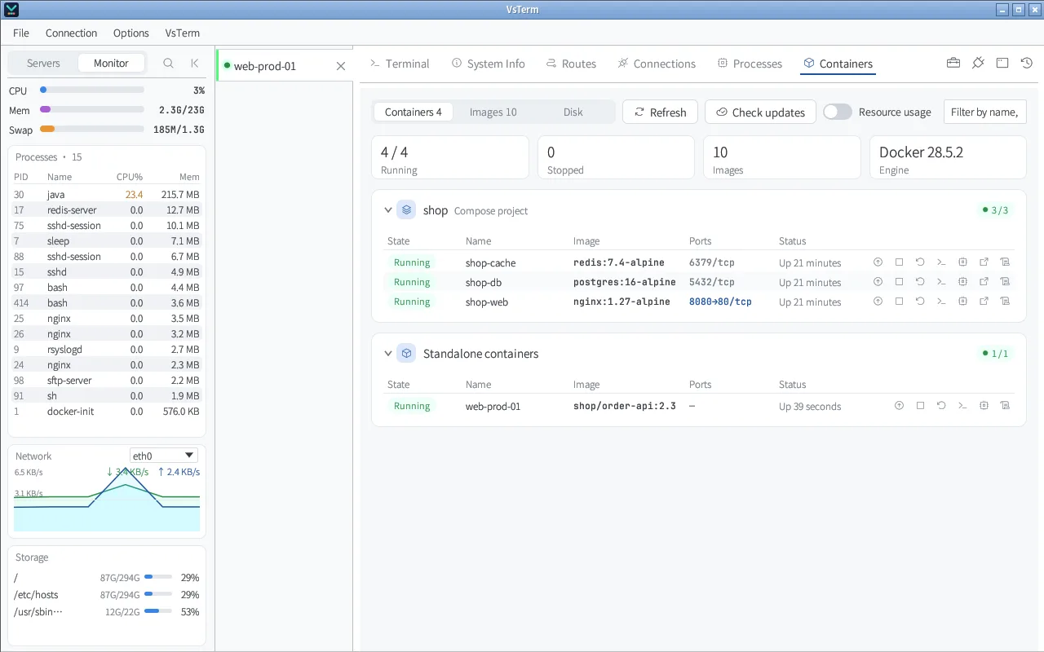
Task: Sort processes by the CPU% column
Action: 130,177
